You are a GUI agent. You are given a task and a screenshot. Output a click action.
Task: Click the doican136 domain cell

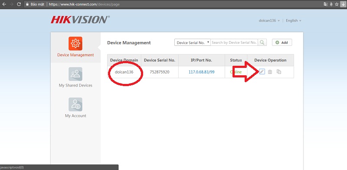point(124,72)
